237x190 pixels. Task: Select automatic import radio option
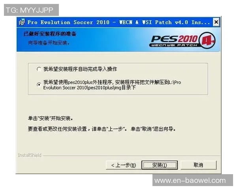pos(39,69)
